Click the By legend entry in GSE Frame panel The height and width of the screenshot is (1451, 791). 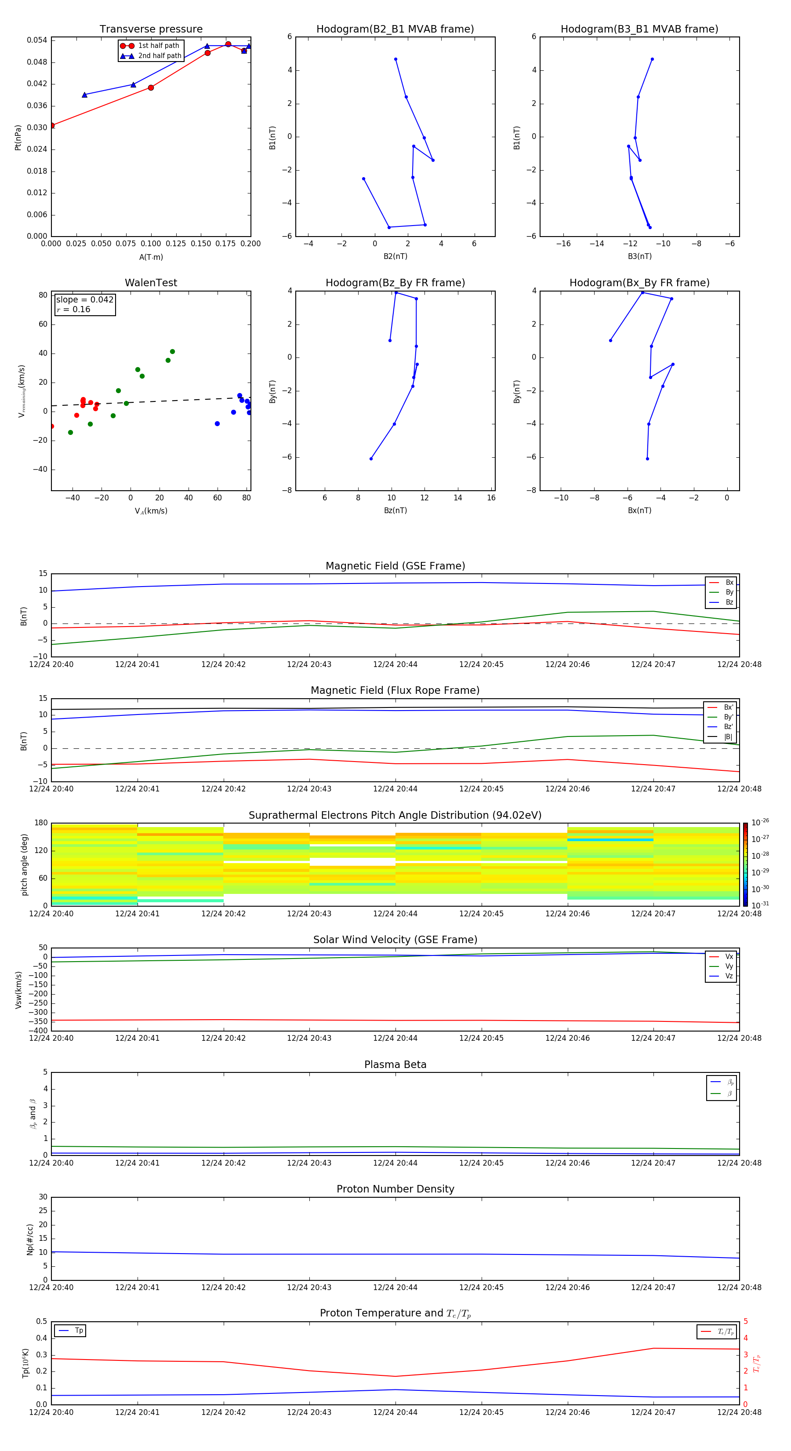(x=721, y=592)
